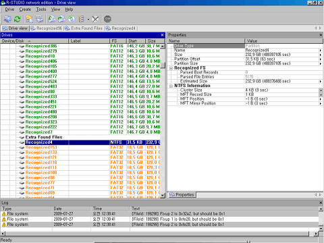This screenshot has width=324, height=243.
Task: Click the Value column header in Properties
Action: 283,41
